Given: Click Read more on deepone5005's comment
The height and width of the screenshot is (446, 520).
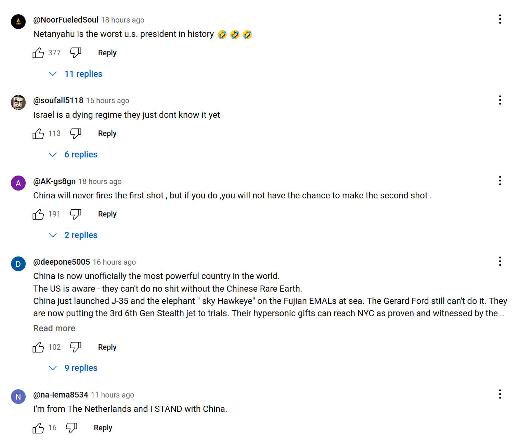Looking at the screenshot, I should (x=54, y=329).
